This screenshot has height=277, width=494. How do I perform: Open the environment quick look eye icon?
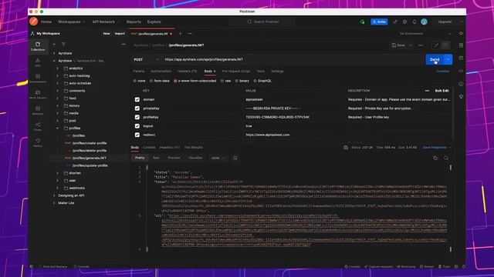(461, 33)
